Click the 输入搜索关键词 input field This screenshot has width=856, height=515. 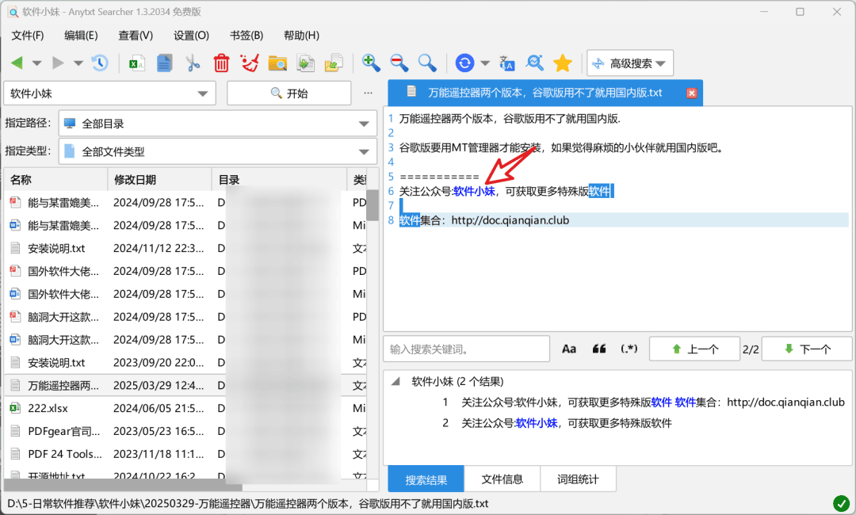coord(466,349)
